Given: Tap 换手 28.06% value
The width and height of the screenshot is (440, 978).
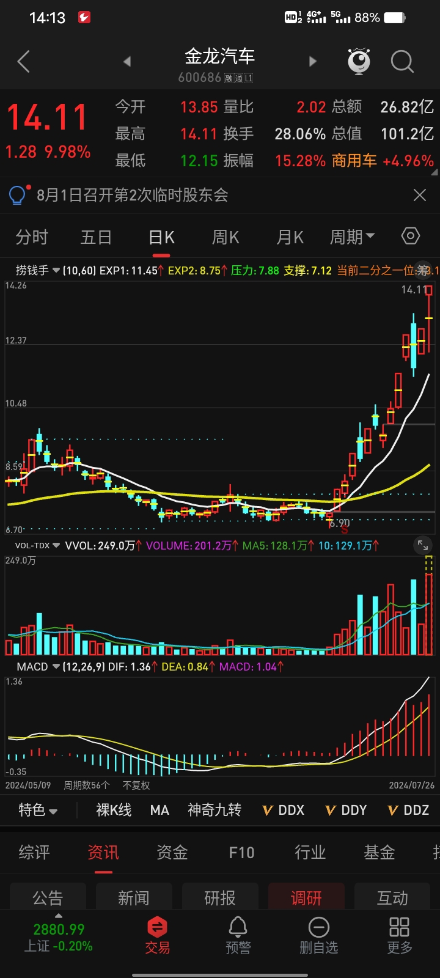Looking at the screenshot, I should pyautogui.click(x=300, y=134).
